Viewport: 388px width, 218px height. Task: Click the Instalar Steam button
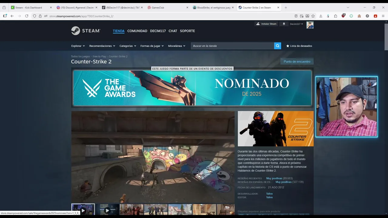tap(266, 24)
